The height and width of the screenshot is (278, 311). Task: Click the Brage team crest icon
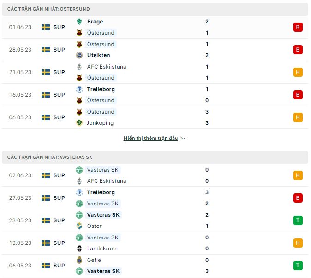click(79, 22)
